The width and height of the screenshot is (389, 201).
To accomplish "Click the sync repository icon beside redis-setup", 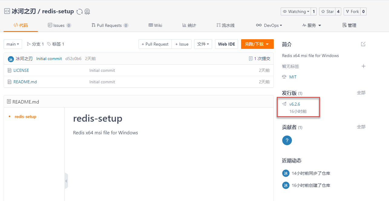I will click(80, 12).
